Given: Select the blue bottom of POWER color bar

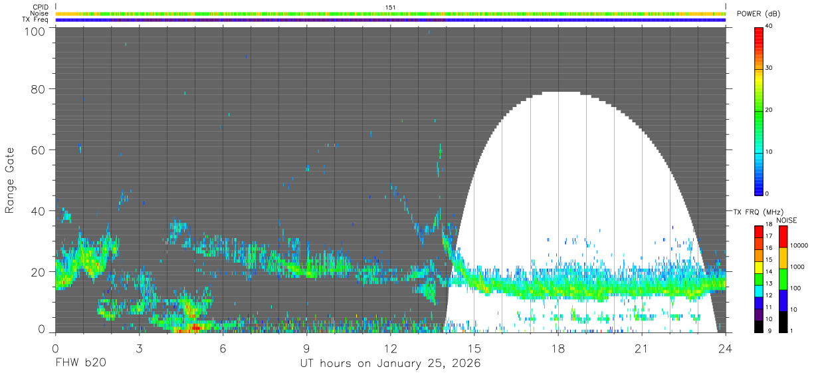Looking at the screenshot, I should (760, 188).
